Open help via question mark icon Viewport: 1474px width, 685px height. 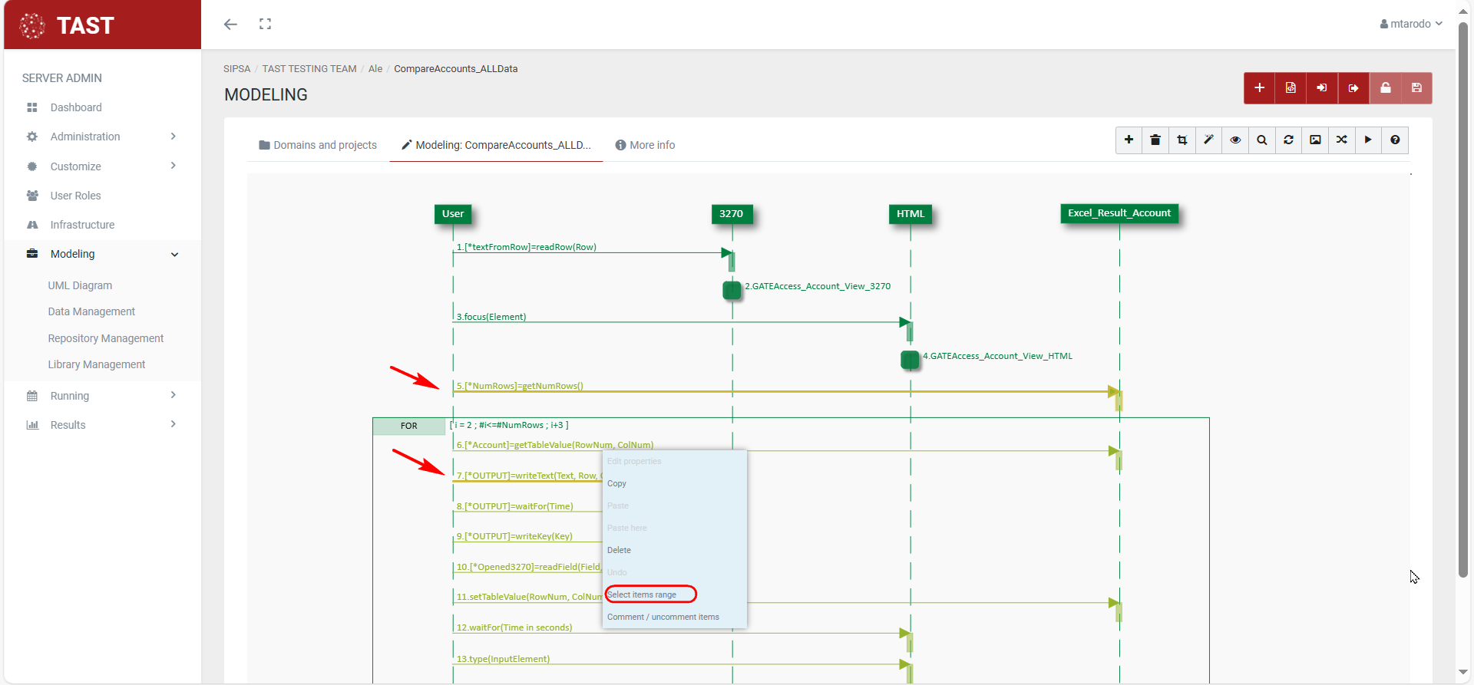point(1395,140)
